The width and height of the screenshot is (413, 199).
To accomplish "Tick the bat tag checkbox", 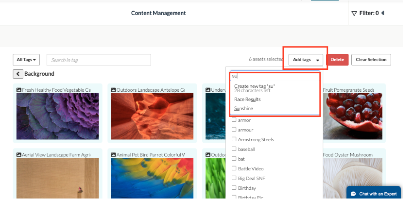I will [x=234, y=158].
